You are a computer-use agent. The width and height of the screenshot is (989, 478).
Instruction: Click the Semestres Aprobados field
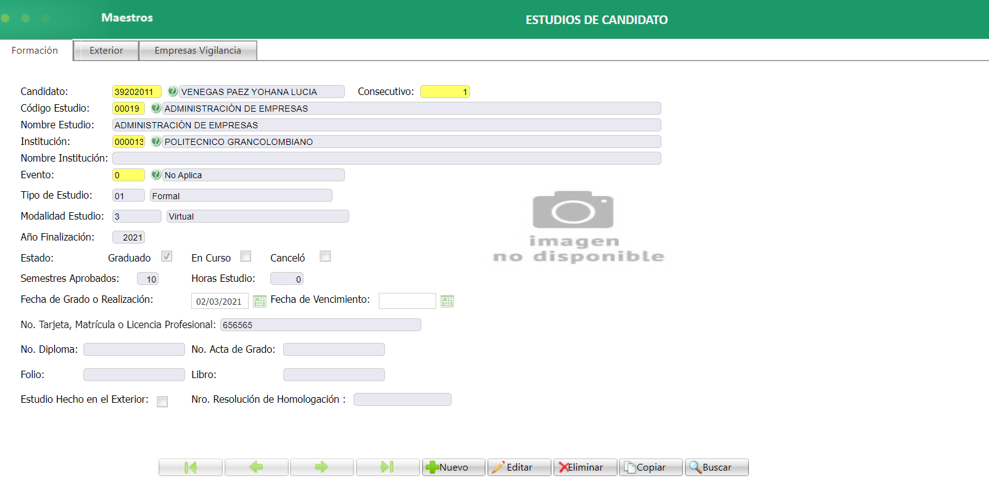click(147, 279)
